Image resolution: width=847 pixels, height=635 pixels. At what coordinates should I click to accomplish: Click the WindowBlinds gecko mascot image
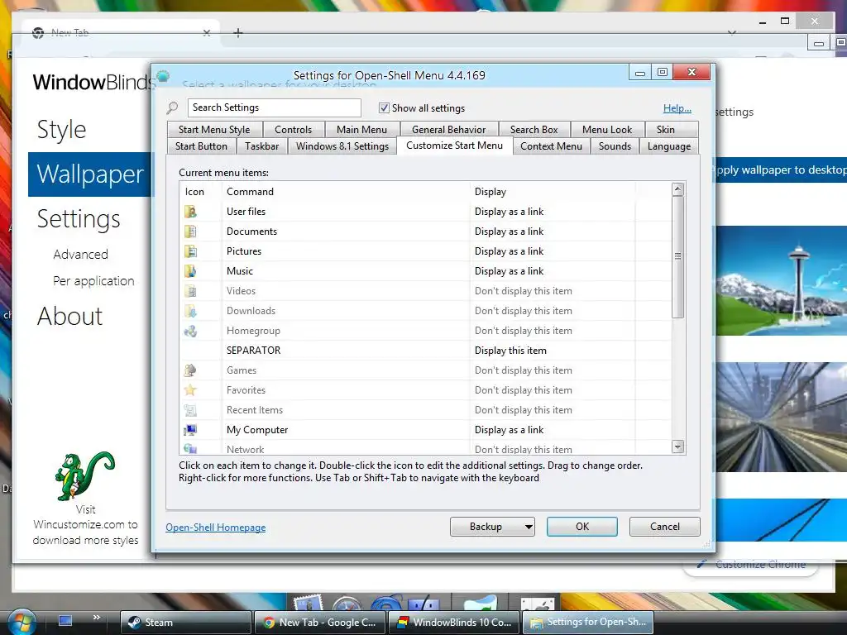point(85,475)
